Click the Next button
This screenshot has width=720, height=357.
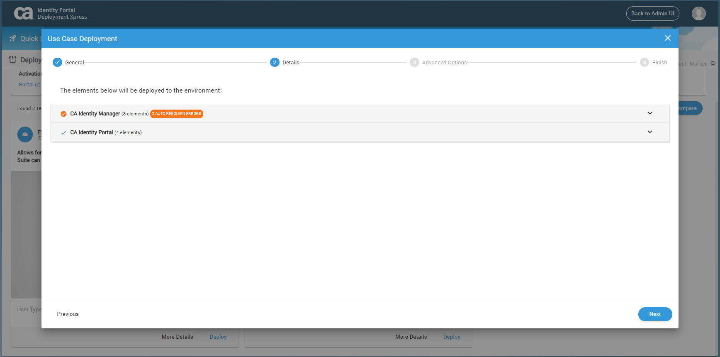[x=655, y=314]
